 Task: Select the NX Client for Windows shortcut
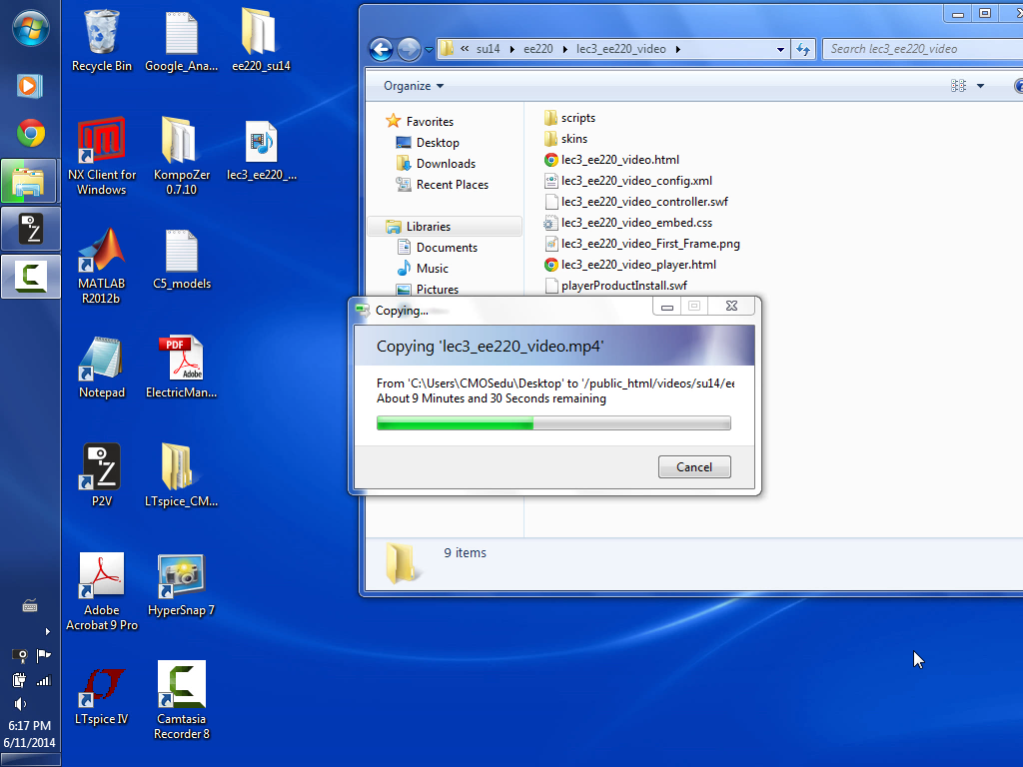[102, 157]
